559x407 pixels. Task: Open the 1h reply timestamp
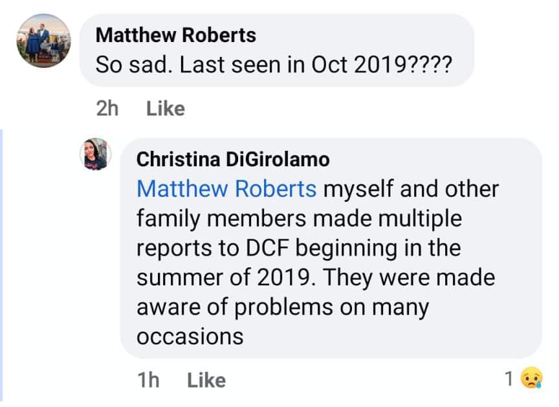(x=148, y=380)
